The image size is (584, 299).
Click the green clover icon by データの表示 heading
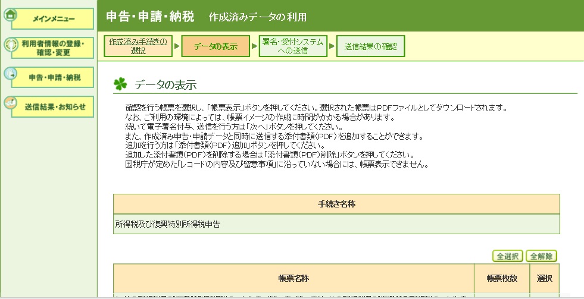[120, 84]
